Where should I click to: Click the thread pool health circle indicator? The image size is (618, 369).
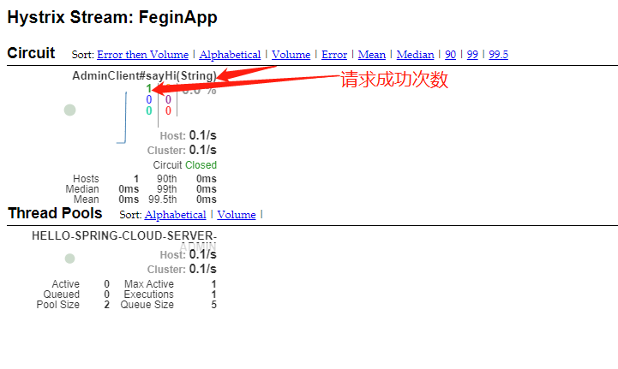[69, 259]
